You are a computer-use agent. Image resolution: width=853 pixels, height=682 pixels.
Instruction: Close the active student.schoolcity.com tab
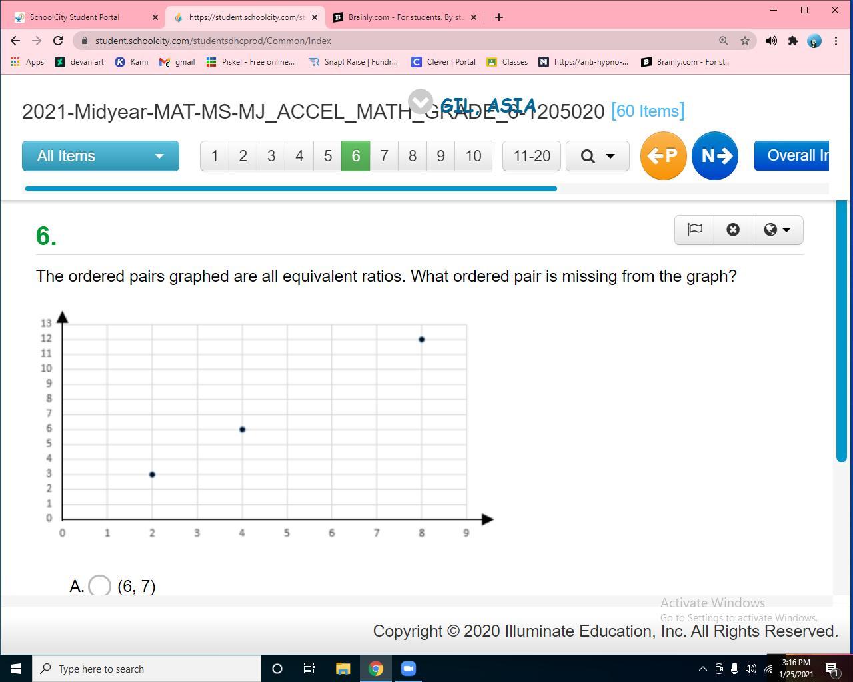coord(314,17)
